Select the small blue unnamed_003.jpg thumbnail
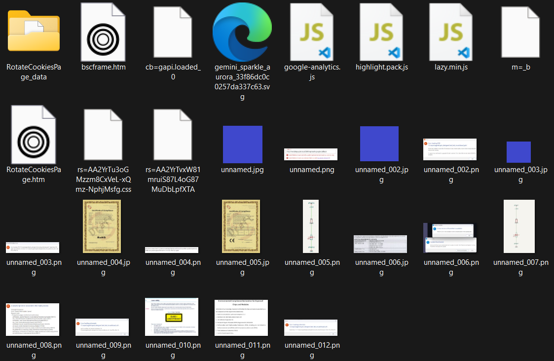 click(x=518, y=152)
